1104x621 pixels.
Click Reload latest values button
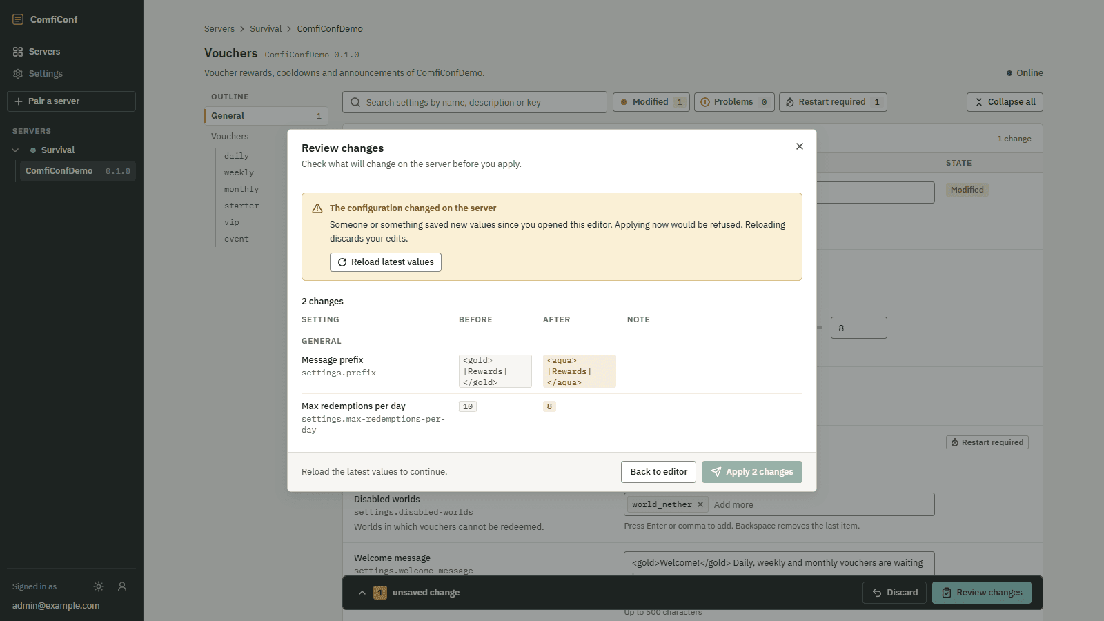[x=386, y=262]
